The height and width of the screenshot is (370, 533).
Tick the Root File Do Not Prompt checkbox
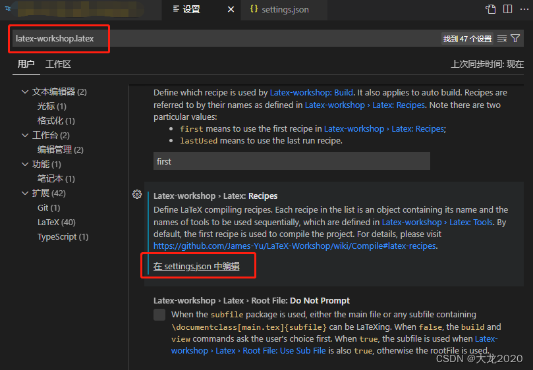point(159,315)
